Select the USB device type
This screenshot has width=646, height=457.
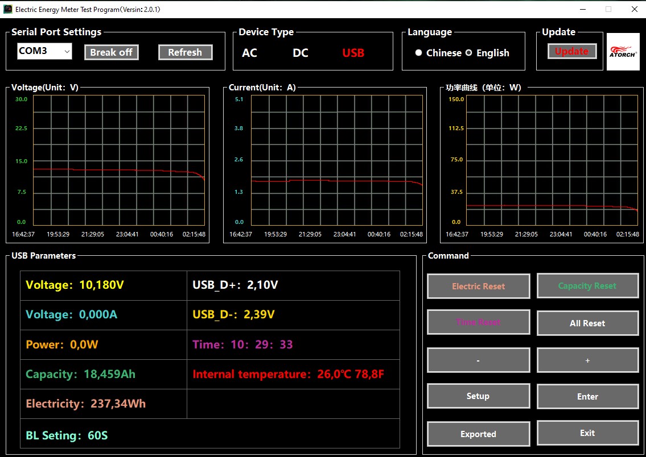coord(353,53)
